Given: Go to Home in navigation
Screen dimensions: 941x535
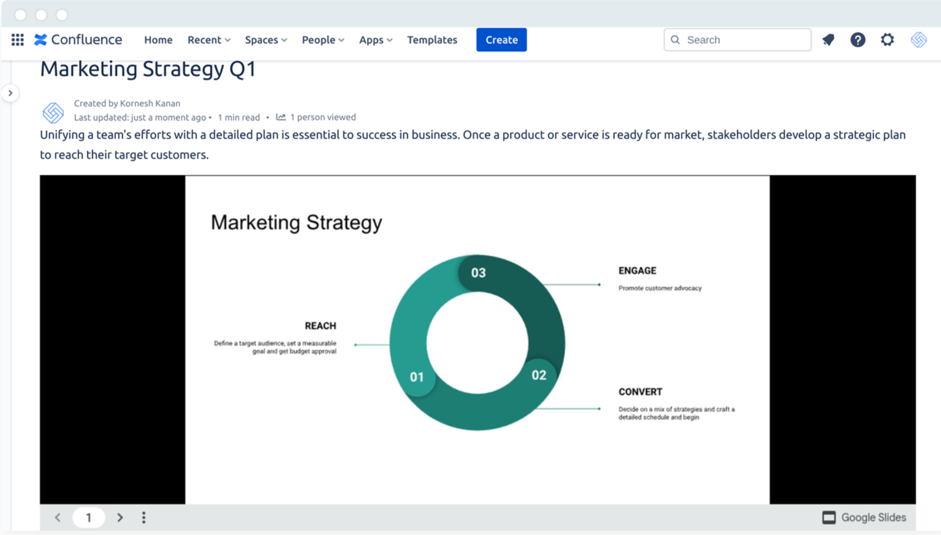Looking at the screenshot, I should 158,40.
